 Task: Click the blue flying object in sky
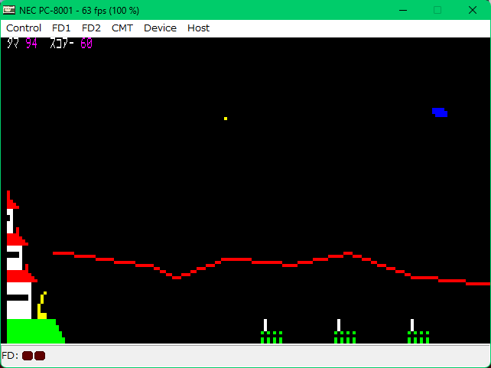pyautogui.click(x=440, y=112)
